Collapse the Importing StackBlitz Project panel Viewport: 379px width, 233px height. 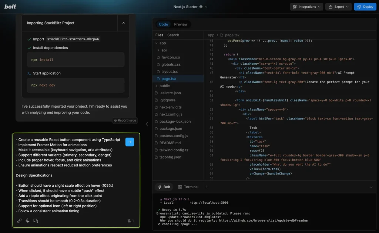[124, 23]
